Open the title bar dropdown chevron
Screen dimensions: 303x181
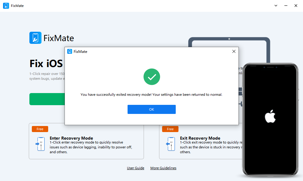tap(276, 5)
